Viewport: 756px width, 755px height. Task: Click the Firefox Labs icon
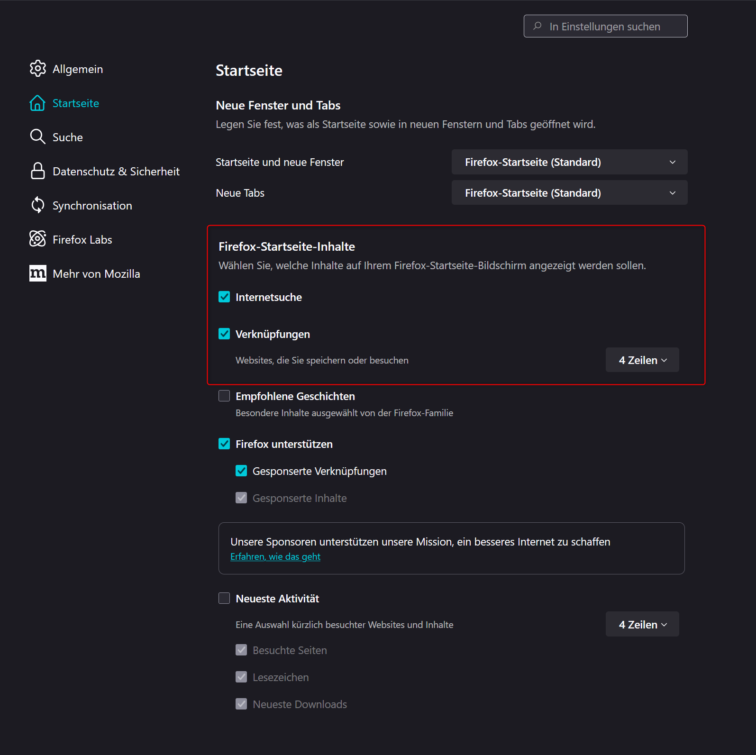click(37, 239)
